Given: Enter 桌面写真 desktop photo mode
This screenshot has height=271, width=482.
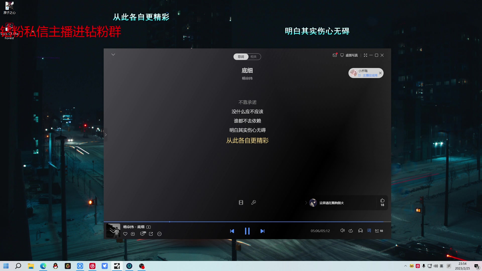Looking at the screenshot, I should (x=351, y=55).
